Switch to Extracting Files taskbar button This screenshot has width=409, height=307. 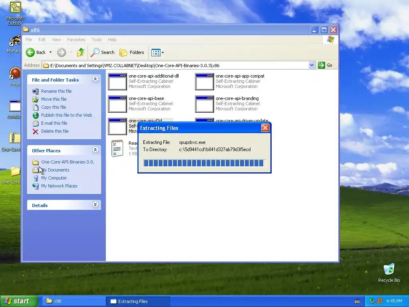(x=138, y=301)
